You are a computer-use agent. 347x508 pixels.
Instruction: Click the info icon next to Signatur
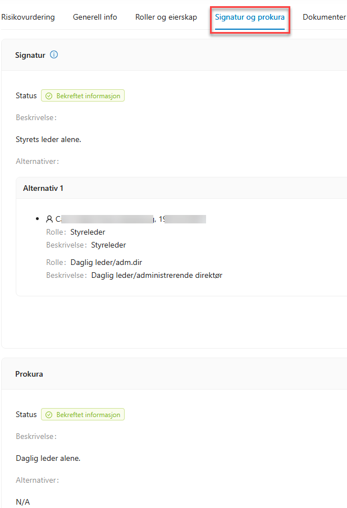pyautogui.click(x=54, y=55)
